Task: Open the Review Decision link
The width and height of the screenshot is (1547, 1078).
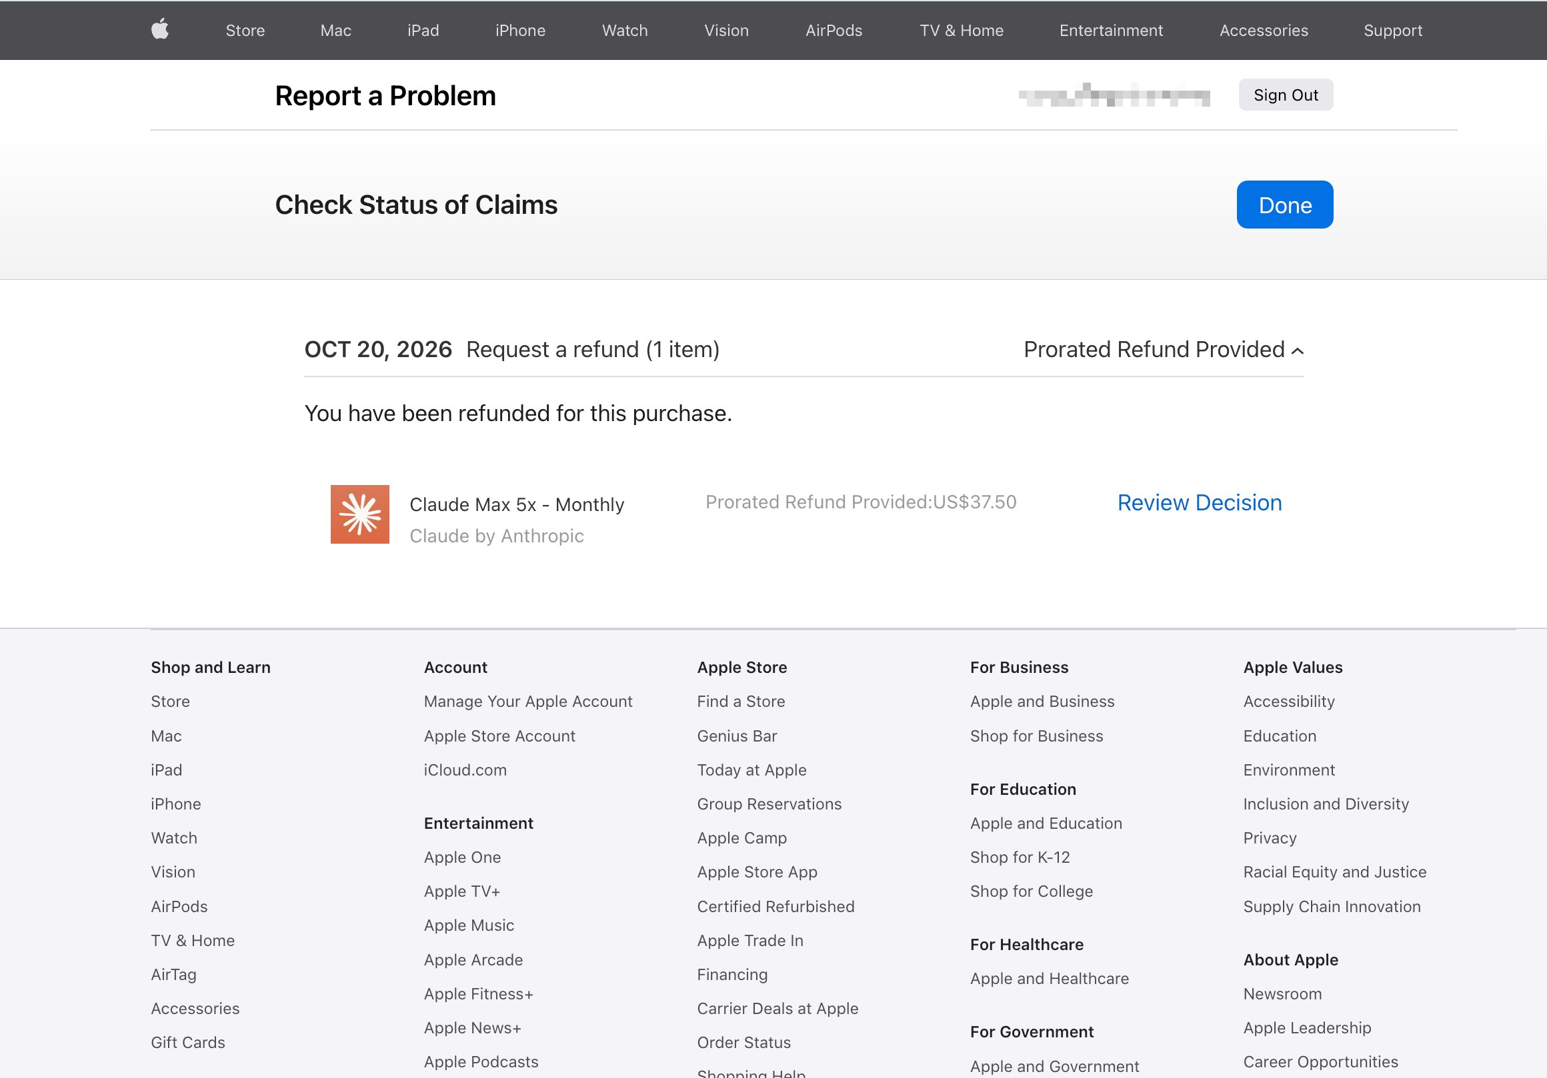Action: 1200,503
